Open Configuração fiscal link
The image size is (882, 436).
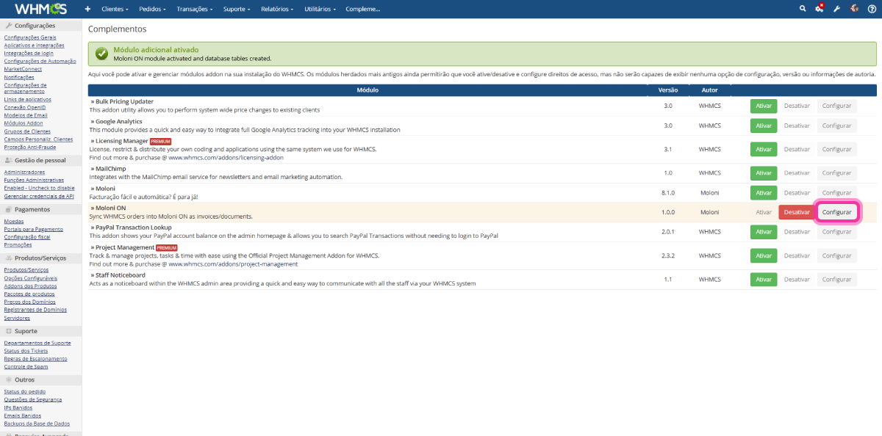27,237
